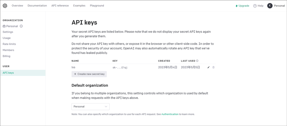
Task: Open the K profile avatar
Action: coord(270,6)
